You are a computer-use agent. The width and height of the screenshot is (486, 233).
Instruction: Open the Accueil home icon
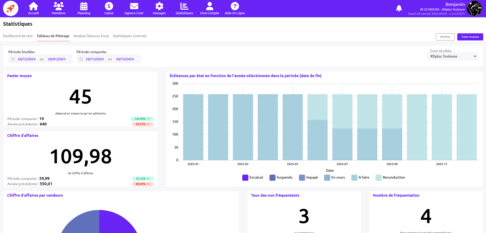[33, 6]
